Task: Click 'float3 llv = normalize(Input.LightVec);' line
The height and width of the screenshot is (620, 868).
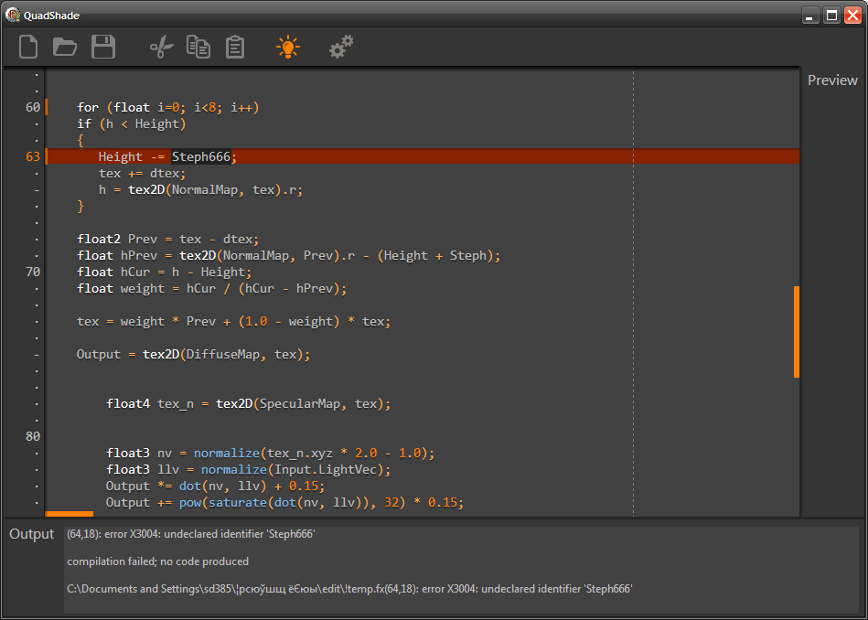Action: (249, 469)
